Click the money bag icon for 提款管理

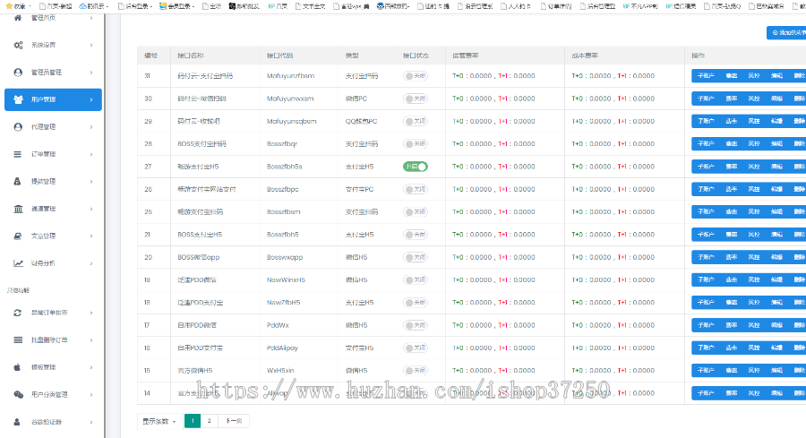point(19,182)
